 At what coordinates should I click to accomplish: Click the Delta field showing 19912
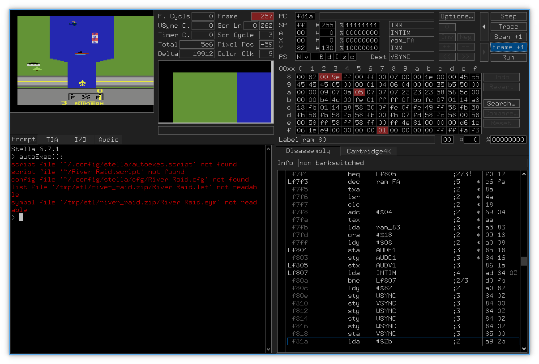(197, 54)
